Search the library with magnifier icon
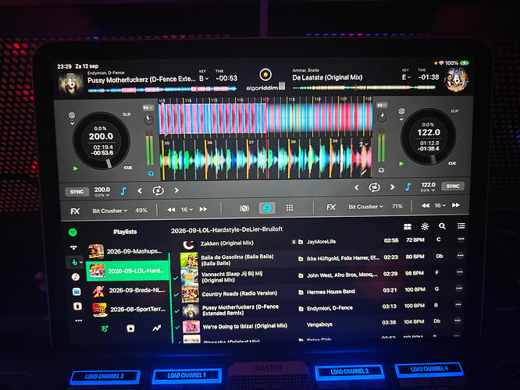Image resolution: width=520 pixels, height=390 pixels. [x=442, y=226]
